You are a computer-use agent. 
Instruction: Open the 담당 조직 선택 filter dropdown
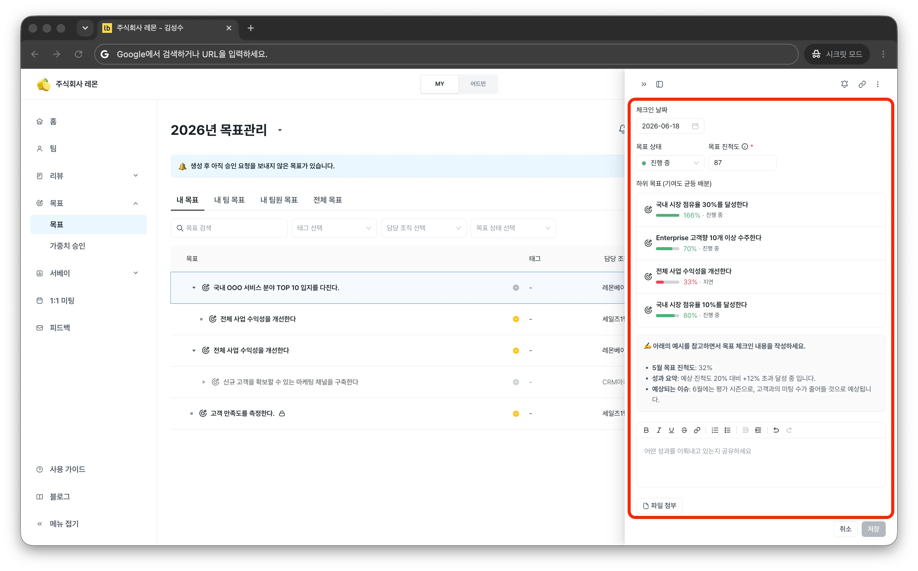(x=424, y=228)
